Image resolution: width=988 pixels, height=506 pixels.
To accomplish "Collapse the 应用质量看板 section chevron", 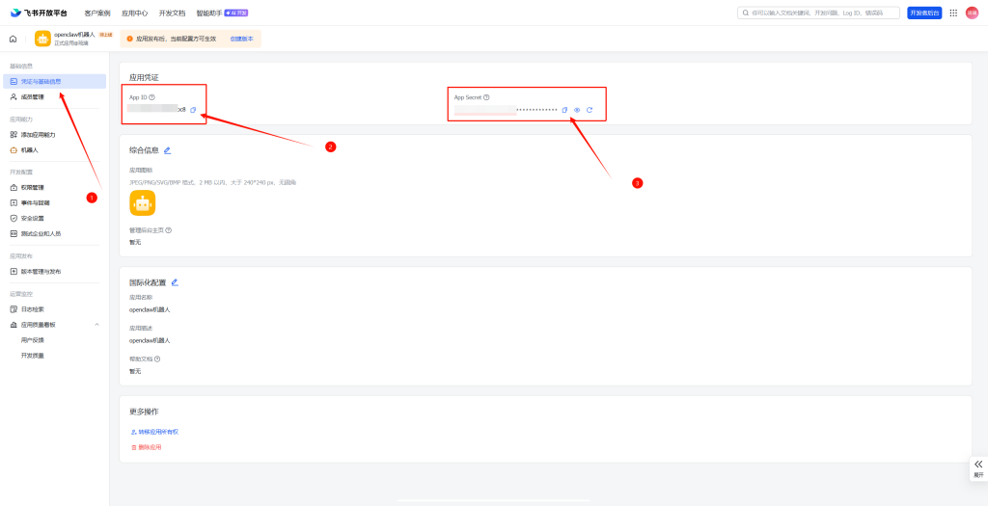I will pyautogui.click(x=97, y=325).
